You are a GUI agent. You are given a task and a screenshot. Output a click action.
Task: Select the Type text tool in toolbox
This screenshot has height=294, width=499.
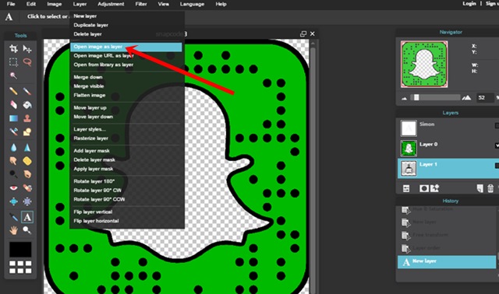27,217
